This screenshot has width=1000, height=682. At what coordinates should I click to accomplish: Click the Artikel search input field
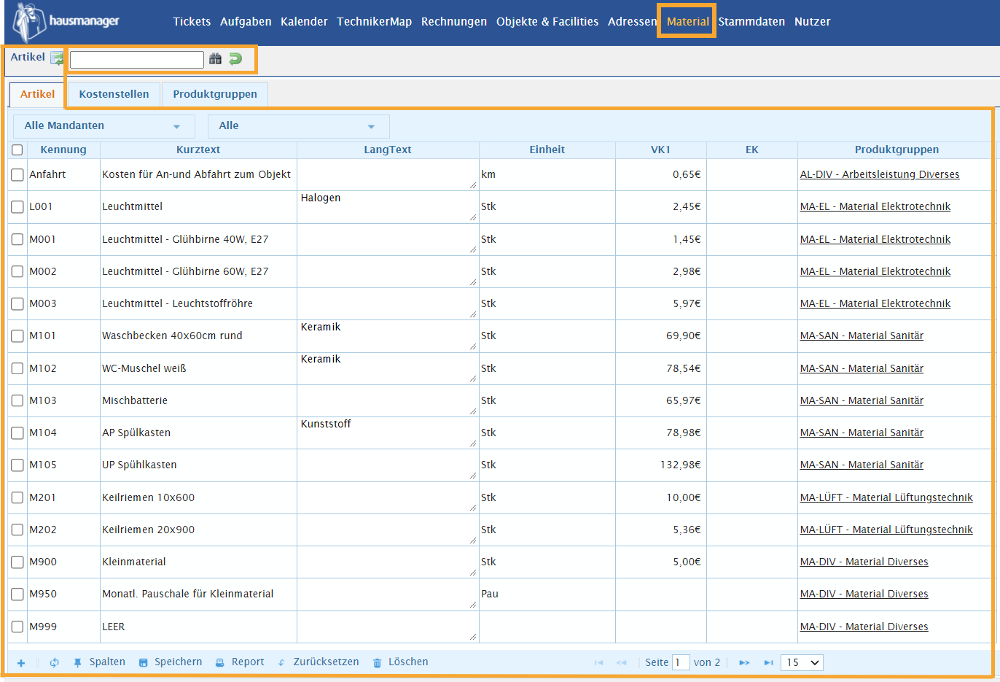[x=137, y=60]
